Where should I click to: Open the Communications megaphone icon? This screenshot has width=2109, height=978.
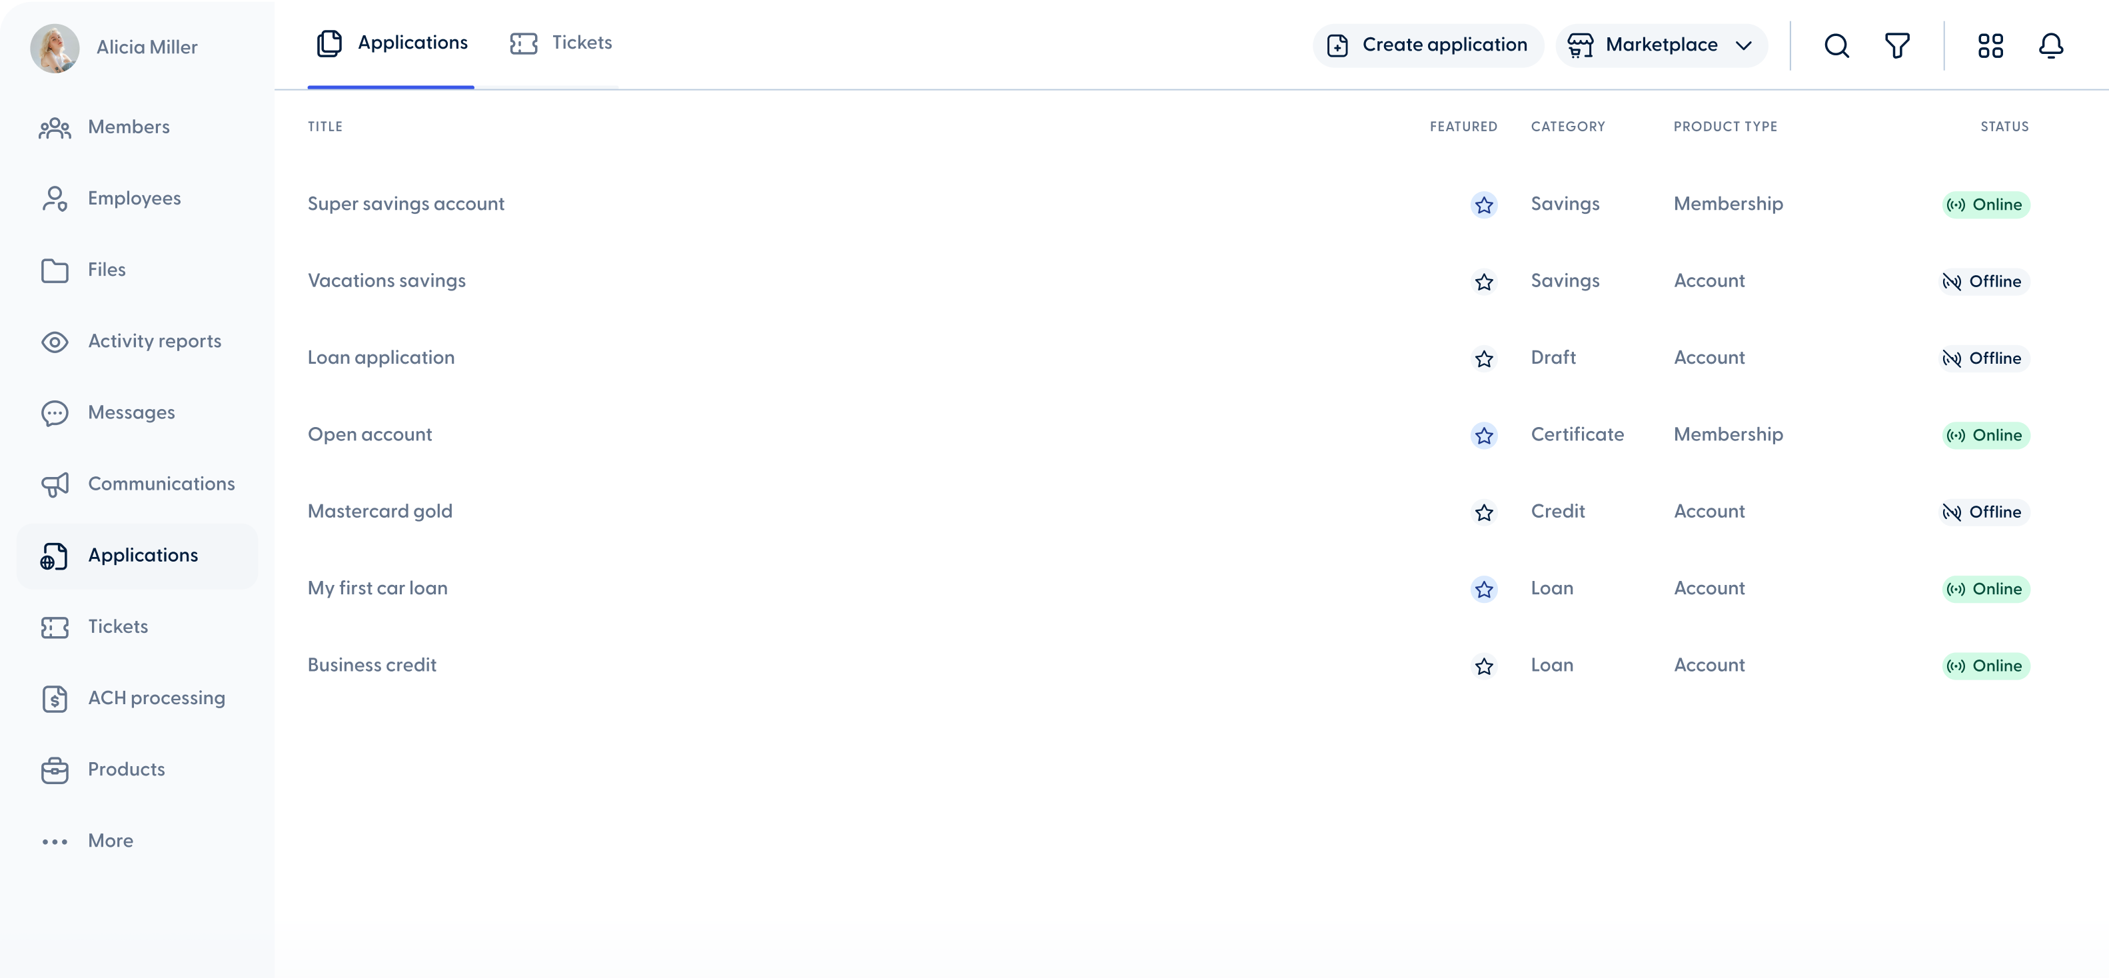(x=54, y=484)
